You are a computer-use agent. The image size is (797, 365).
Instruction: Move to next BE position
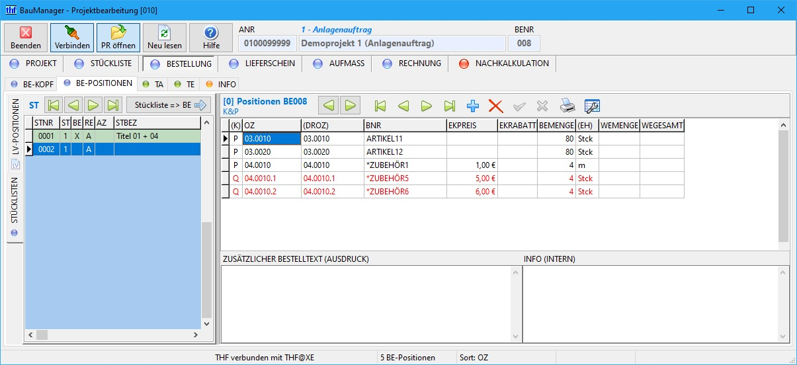pos(427,106)
